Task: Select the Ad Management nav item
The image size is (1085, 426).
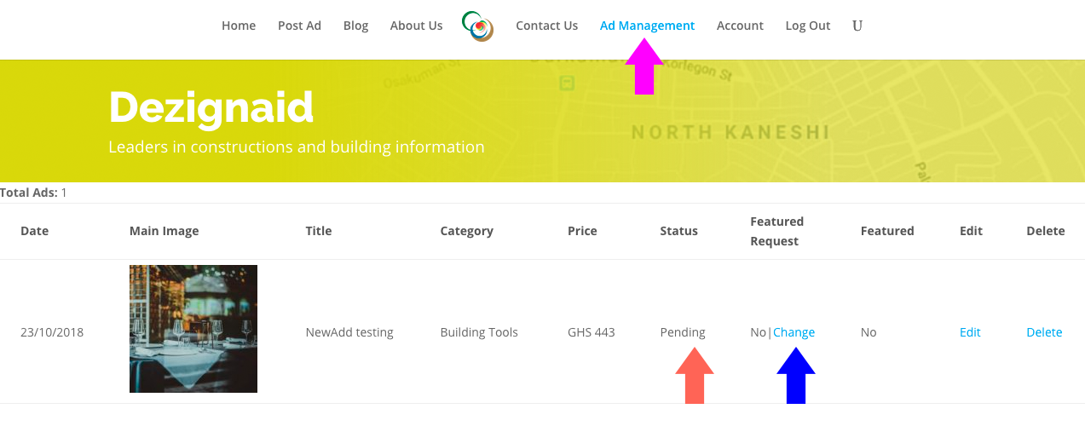Action: click(647, 26)
